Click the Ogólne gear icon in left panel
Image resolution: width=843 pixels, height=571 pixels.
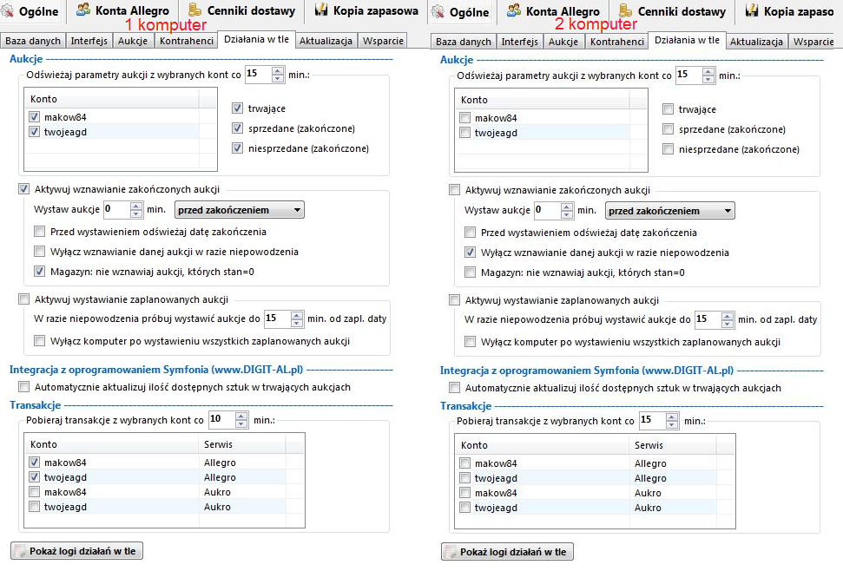(11, 12)
